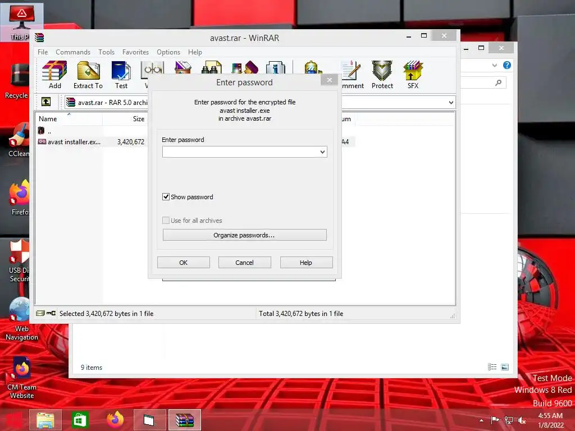Click search magnifier in Explorer window

498,83
